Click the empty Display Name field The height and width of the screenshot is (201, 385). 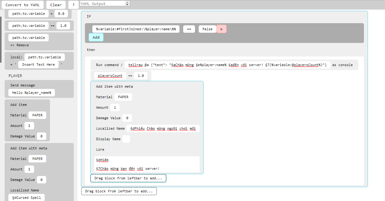click(126, 139)
